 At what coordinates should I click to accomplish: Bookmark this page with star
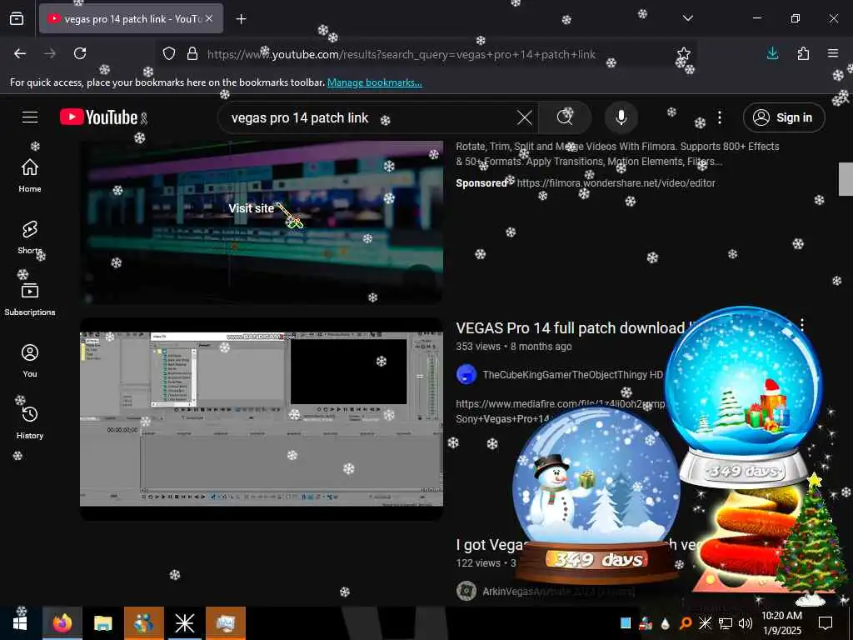[684, 53]
